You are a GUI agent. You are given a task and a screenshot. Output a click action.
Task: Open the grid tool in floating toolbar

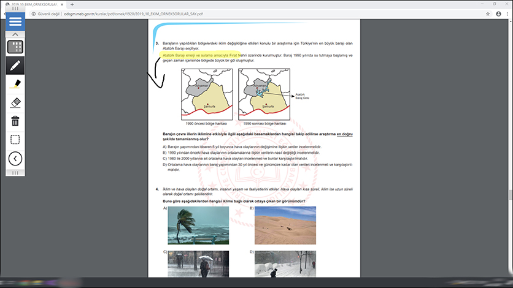coord(15,47)
